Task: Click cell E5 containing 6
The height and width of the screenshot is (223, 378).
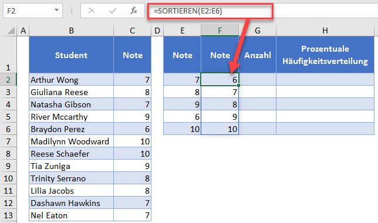Action: pos(182,116)
